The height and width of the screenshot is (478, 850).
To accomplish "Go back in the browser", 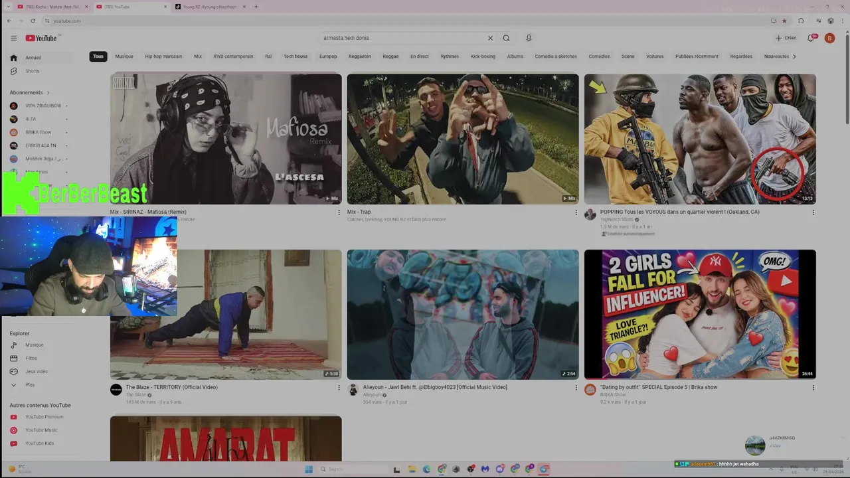I will point(9,21).
